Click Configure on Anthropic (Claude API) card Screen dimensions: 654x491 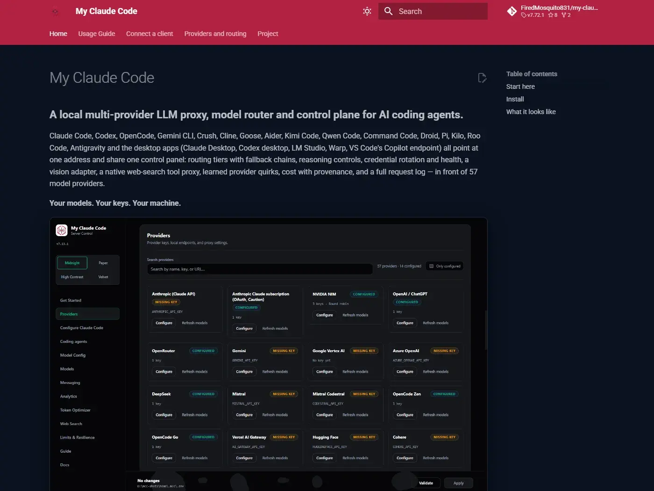click(x=164, y=323)
